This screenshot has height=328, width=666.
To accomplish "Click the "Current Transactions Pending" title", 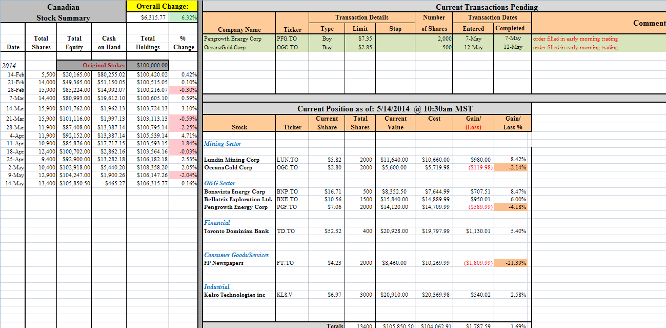I will [x=487, y=7].
